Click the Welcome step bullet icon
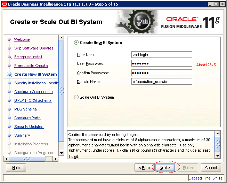The height and width of the screenshot is (183, 227). tap(9, 39)
